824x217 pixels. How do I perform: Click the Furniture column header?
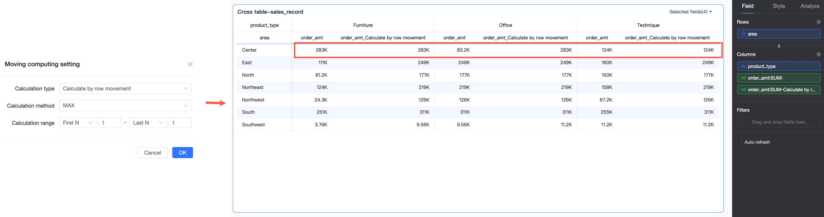tap(363, 25)
